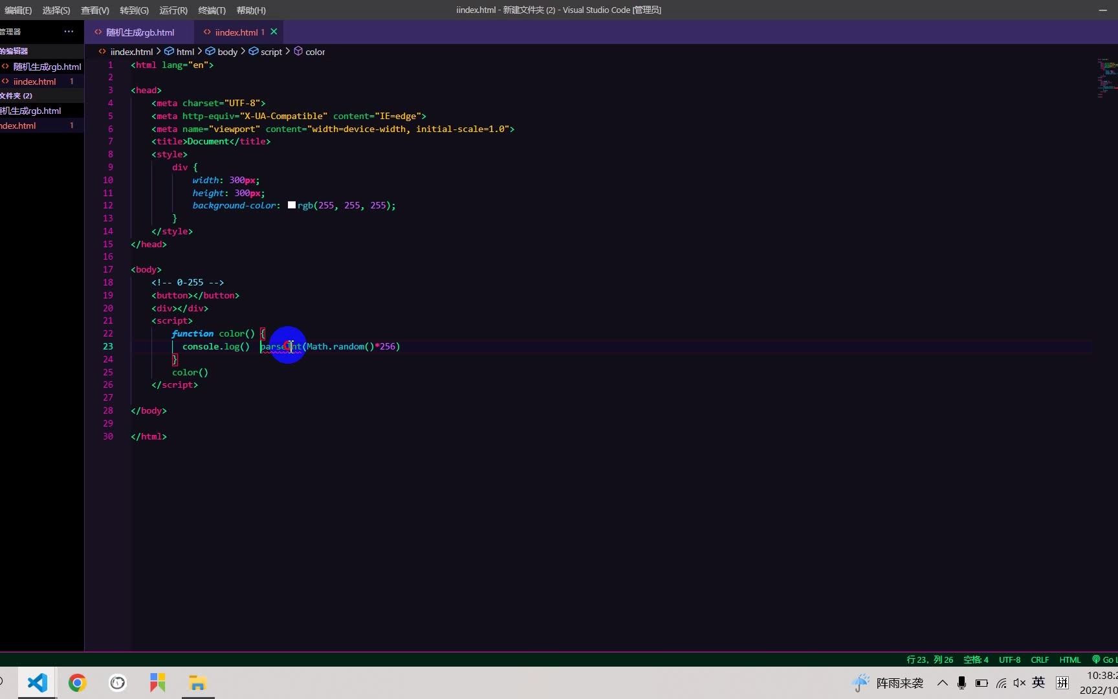Click the Go Live server status button
Image resolution: width=1118 pixels, height=699 pixels.
coord(1104,660)
